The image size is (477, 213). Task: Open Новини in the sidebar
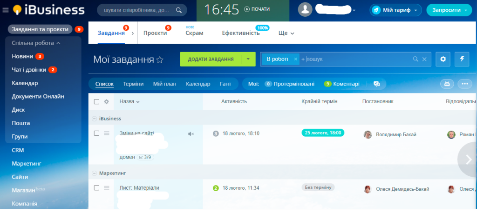tap(22, 56)
